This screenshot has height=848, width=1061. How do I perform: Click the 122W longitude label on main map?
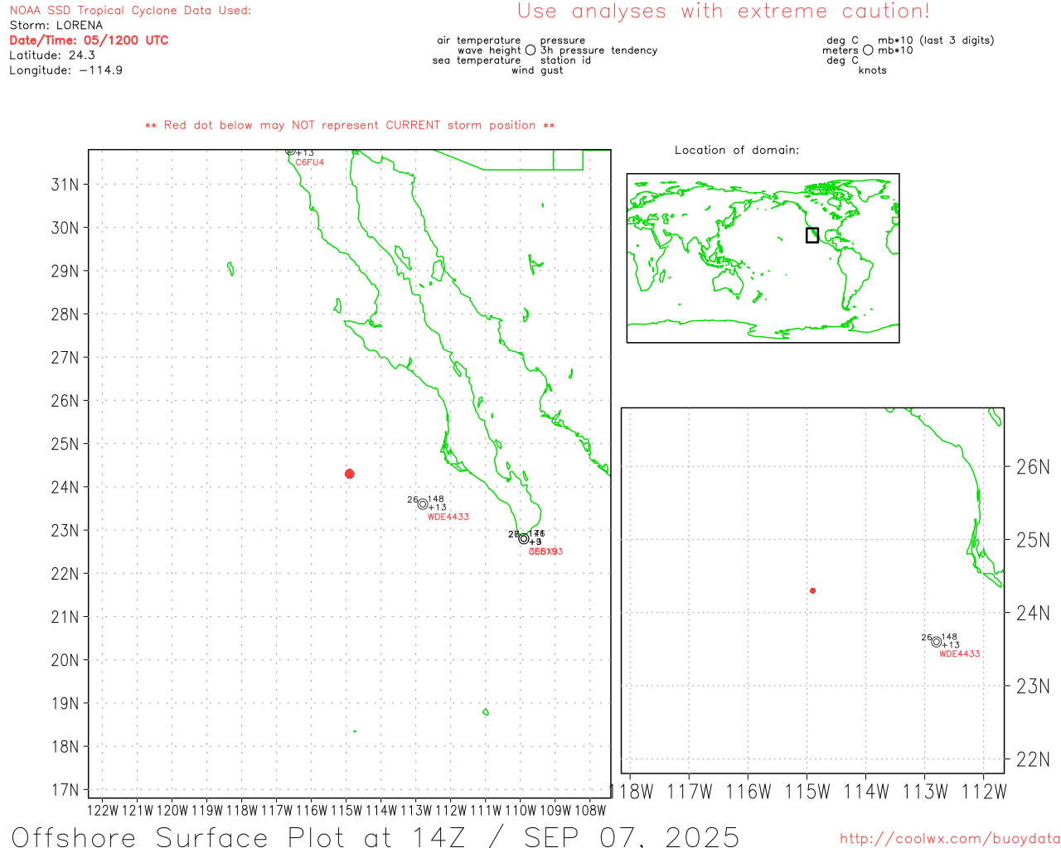[x=103, y=810]
